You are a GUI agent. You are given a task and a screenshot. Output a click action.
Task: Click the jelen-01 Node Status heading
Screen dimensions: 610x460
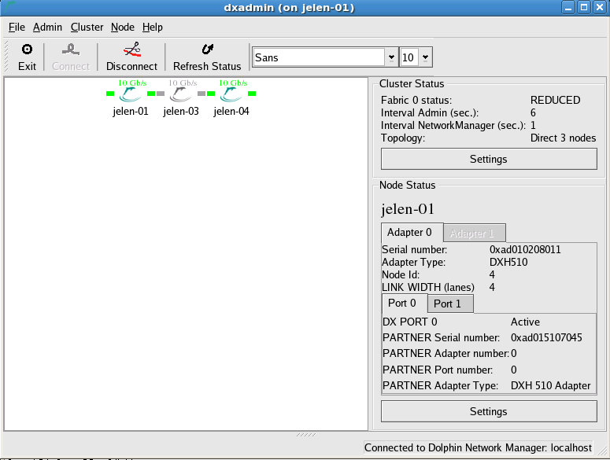coord(407,209)
